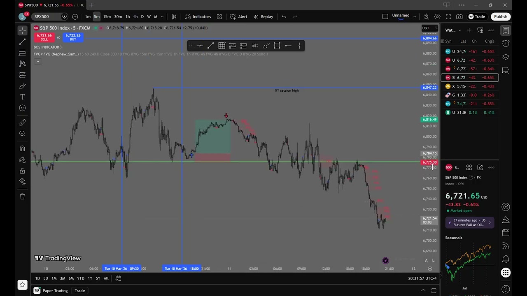Switch to the 4h timeframe
This screenshot has height=296, width=527.
135,17
